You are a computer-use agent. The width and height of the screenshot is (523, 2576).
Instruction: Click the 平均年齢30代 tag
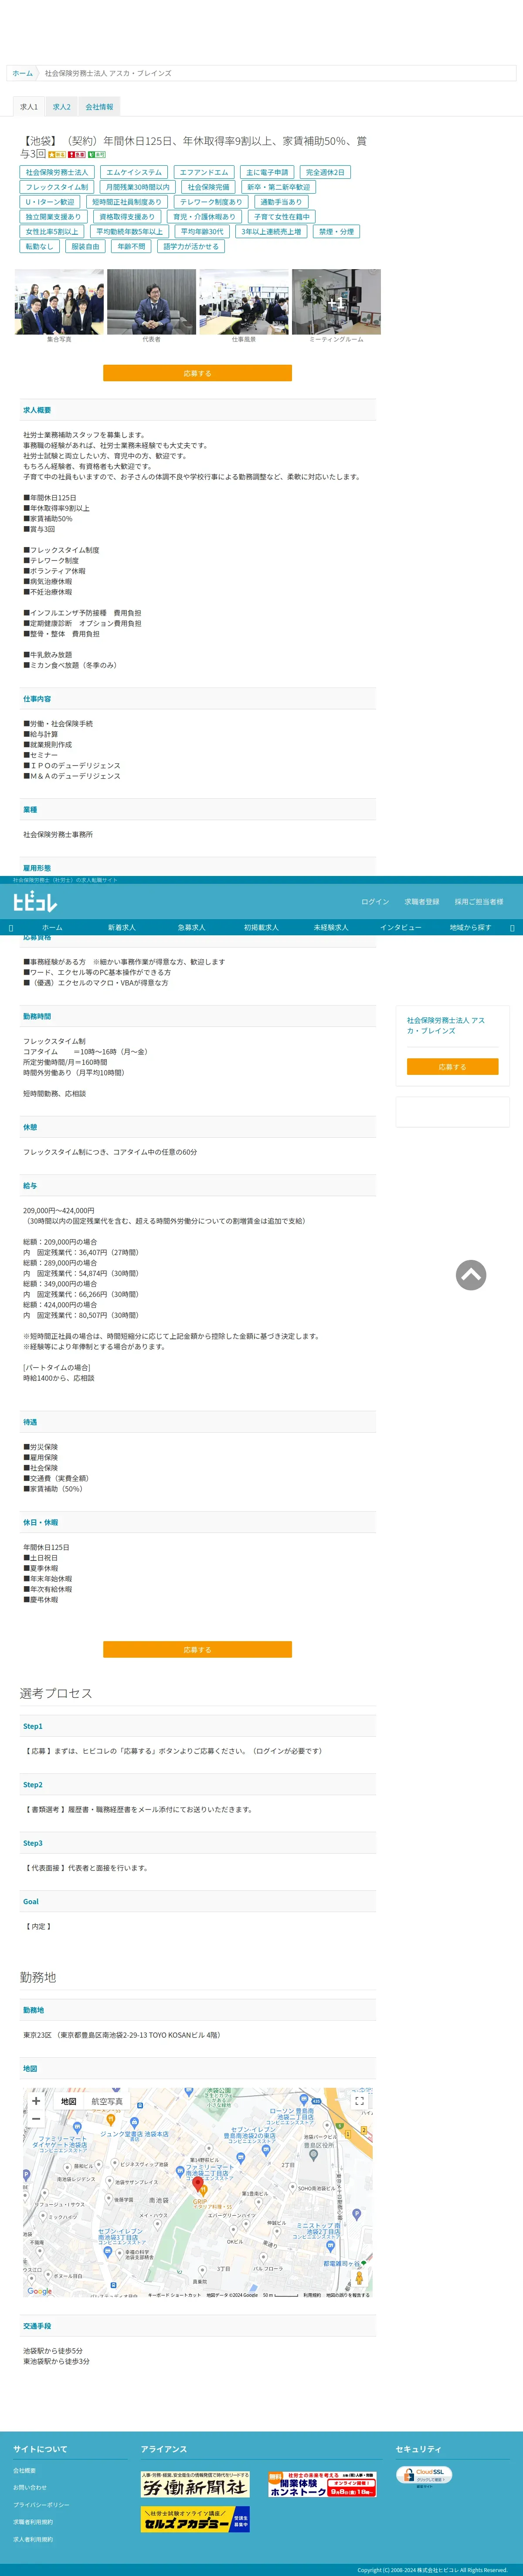[x=202, y=232]
